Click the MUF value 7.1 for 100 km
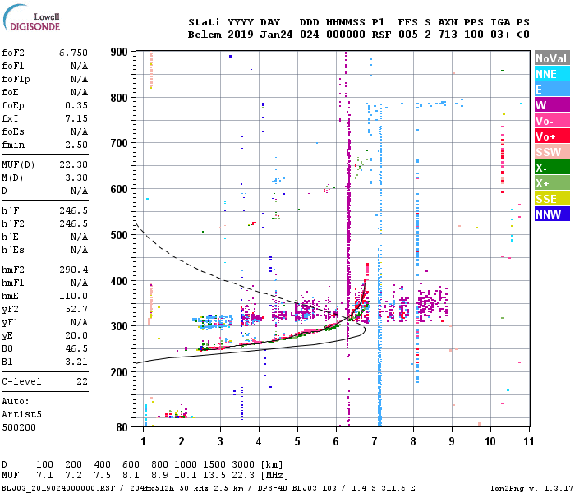575x493 pixels. [44, 475]
